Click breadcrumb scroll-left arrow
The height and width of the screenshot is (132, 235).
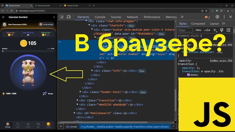[x=61, y=126]
